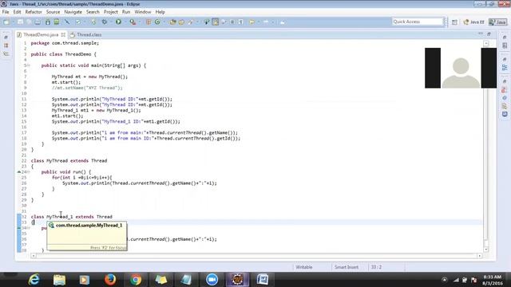This screenshot has height=287, width=511.
Task: Toggle Mark Occurrences button
Action: pos(215,22)
